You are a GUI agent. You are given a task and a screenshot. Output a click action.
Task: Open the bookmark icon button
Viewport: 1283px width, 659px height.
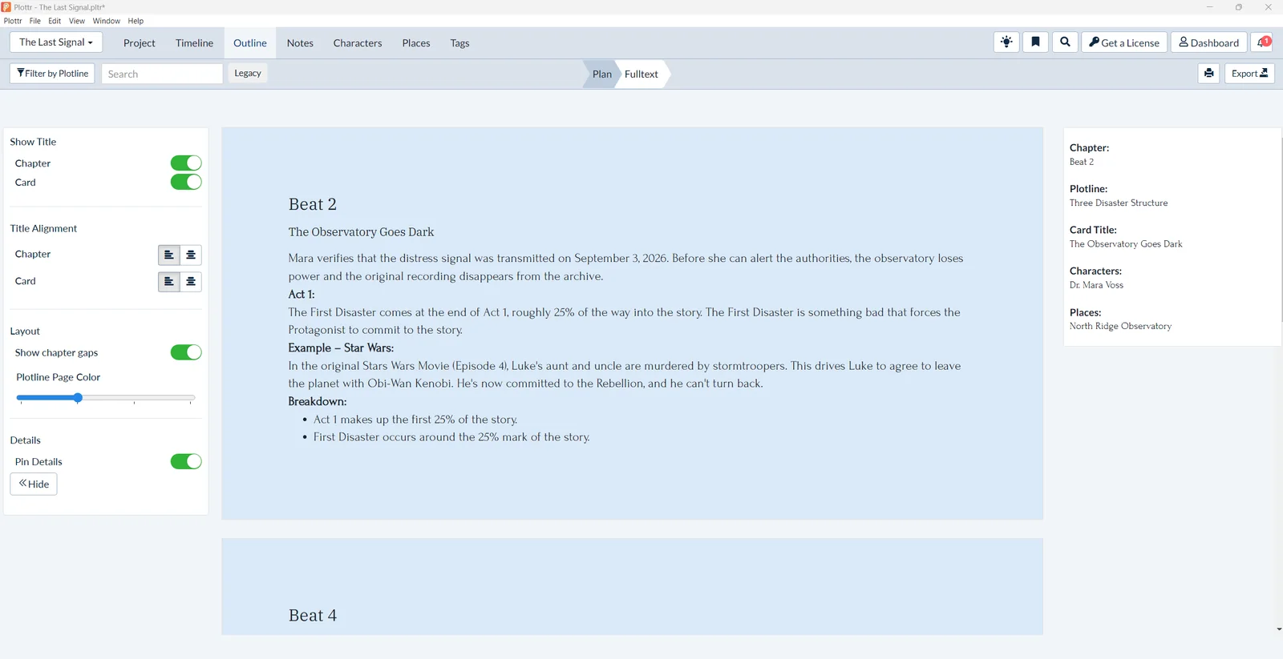pos(1035,42)
